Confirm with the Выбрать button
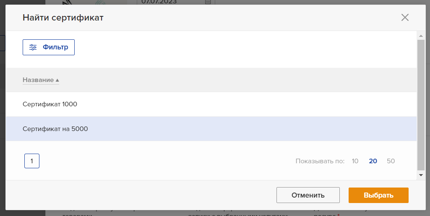Image resolution: width=430 pixels, height=216 pixels. tap(378, 195)
